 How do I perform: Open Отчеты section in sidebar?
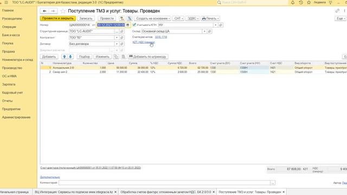(7, 101)
